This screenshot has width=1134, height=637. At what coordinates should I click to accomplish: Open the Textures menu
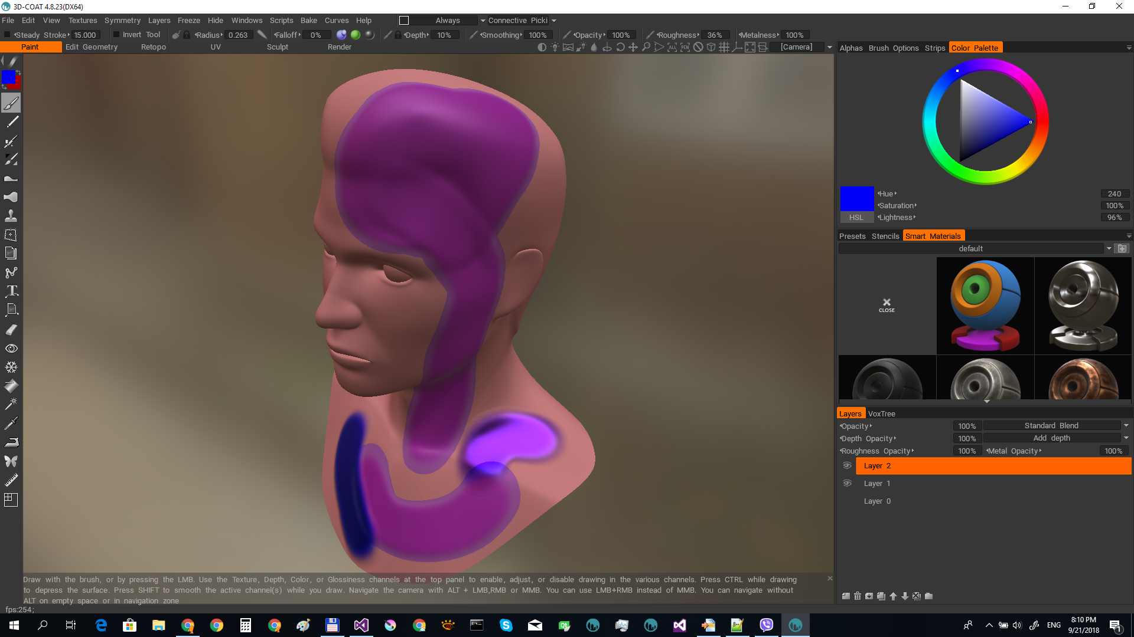tap(83, 21)
